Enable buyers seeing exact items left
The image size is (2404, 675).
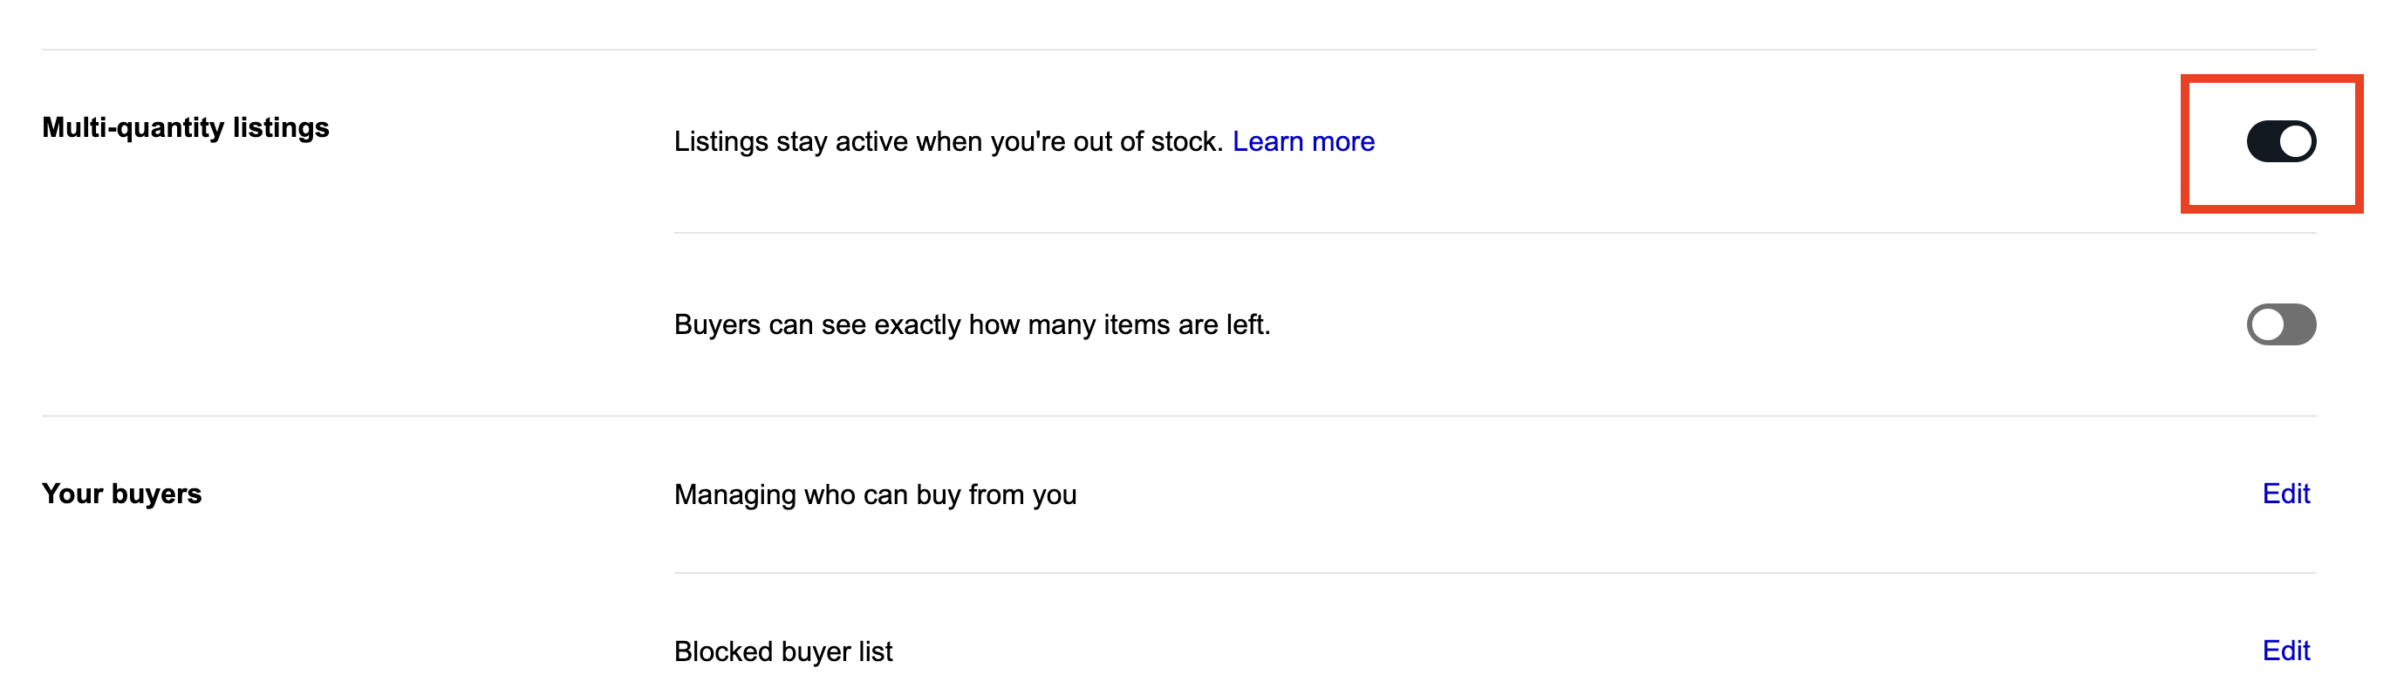2280,324
